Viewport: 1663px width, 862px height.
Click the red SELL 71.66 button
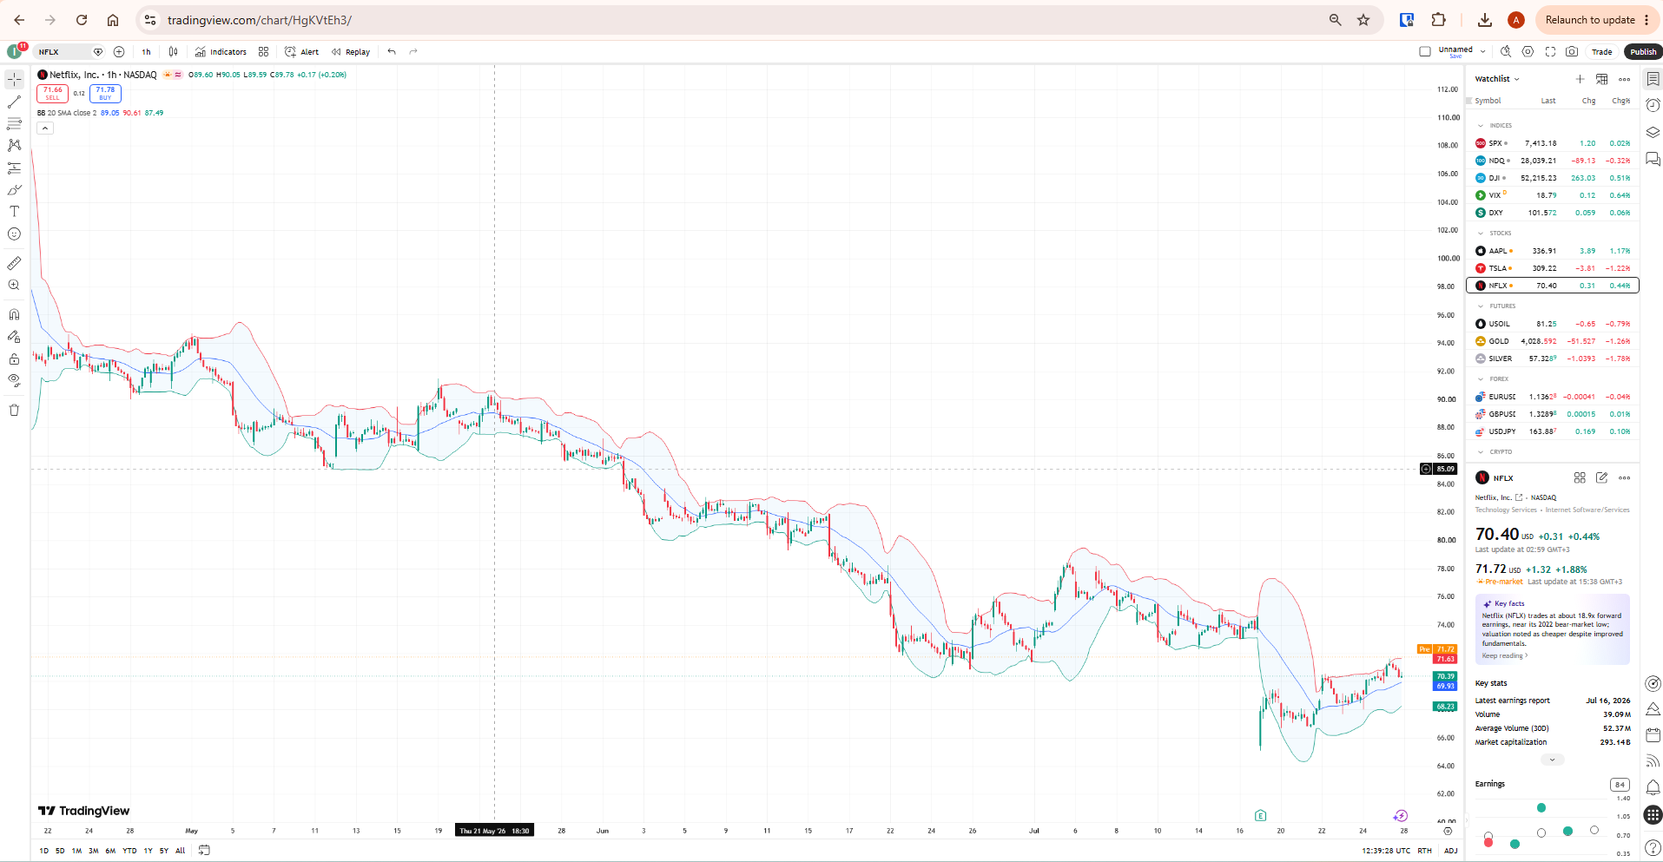(52, 93)
